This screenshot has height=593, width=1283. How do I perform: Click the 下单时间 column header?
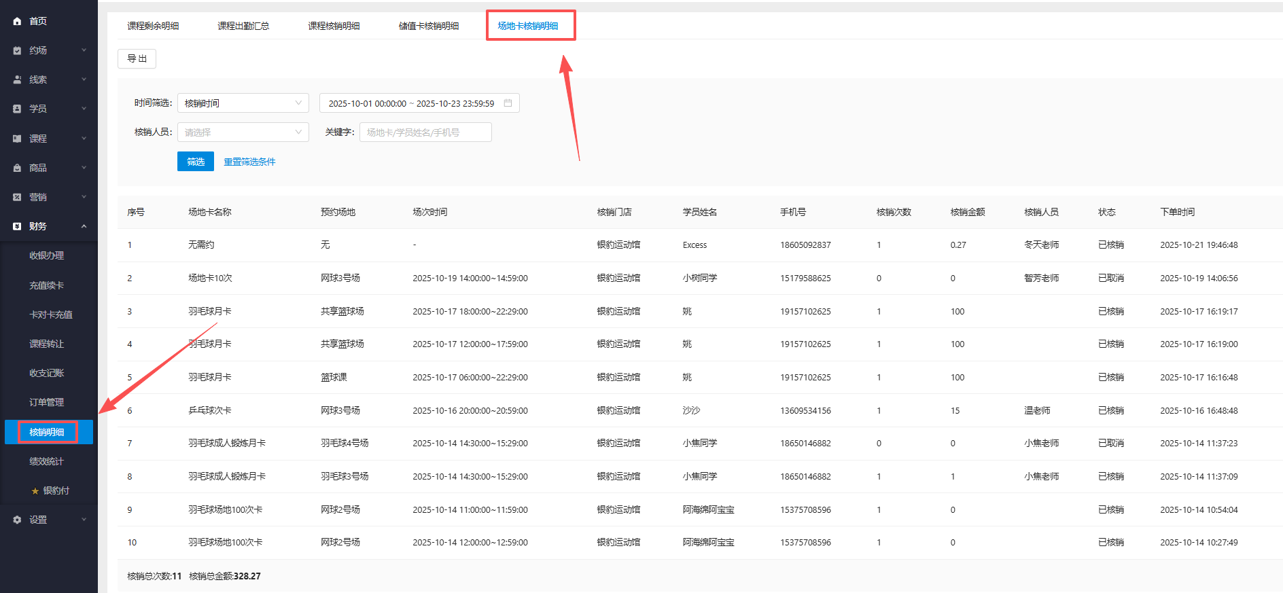(x=1178, y=212)
